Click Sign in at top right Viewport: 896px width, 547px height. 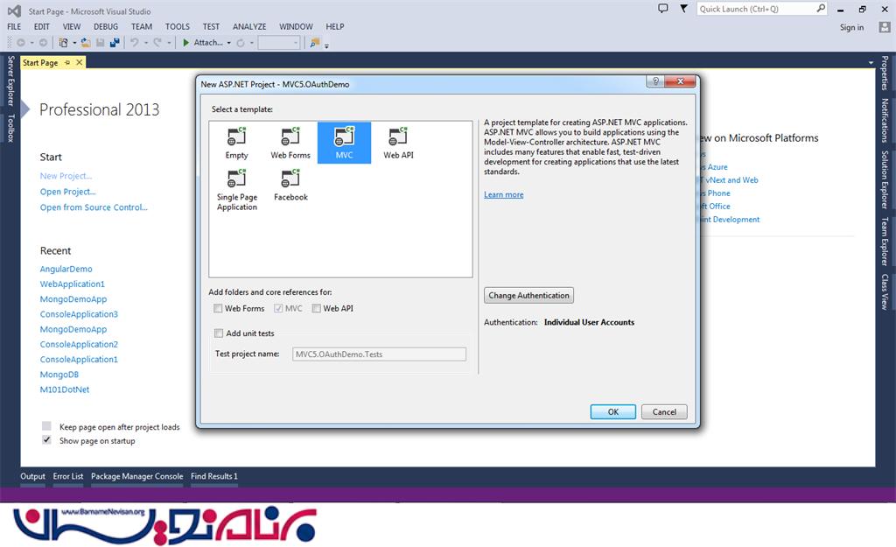851,27
